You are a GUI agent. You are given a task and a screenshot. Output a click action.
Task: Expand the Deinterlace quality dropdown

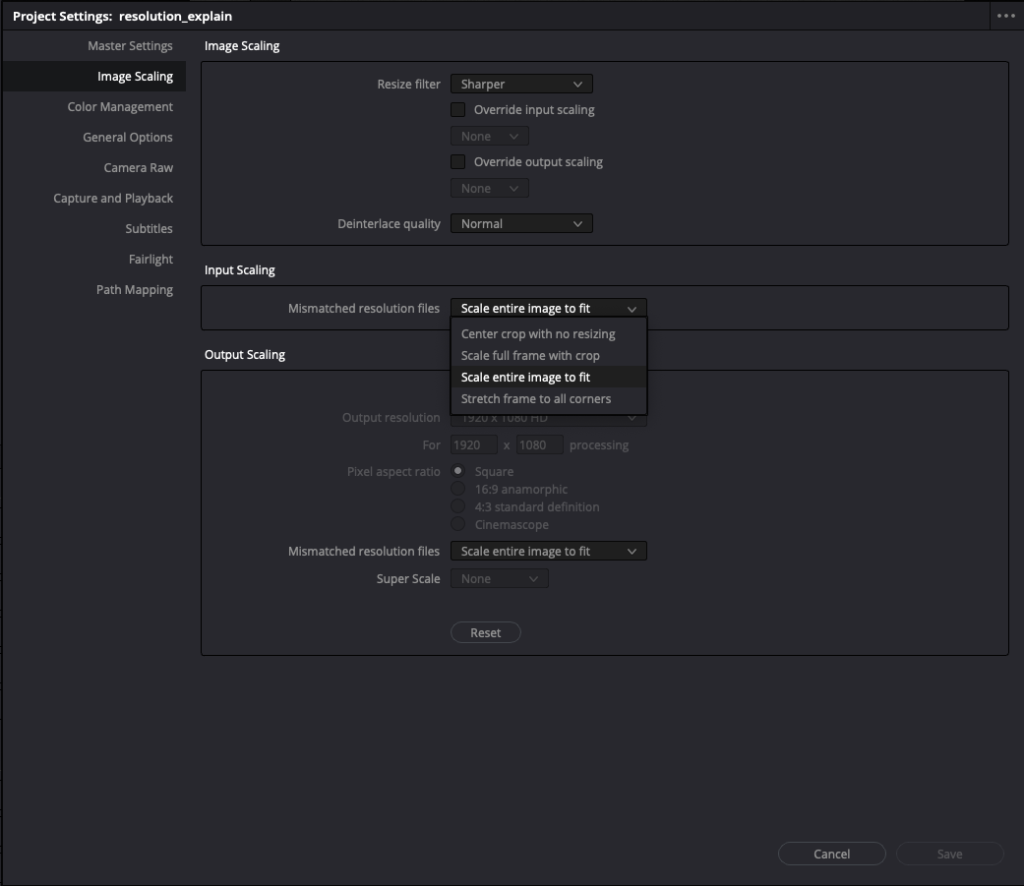tap(521, 224)
